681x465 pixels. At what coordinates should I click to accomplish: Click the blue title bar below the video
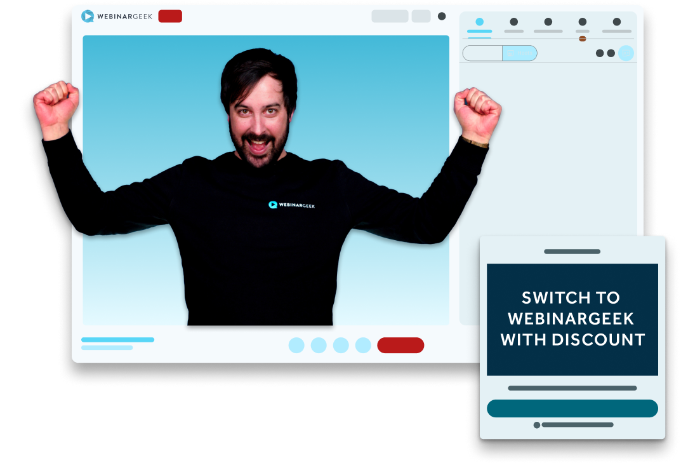[117, 340]
